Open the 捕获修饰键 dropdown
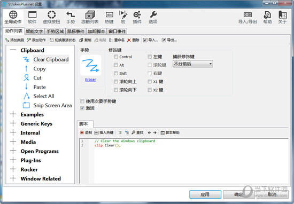Viewport: 294px width, 204px height. pyautogui.click(x=193, y=64)
